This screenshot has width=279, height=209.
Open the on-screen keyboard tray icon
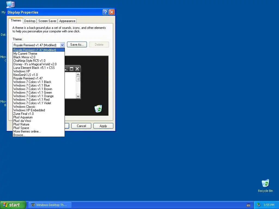click(x=248, y=205)
